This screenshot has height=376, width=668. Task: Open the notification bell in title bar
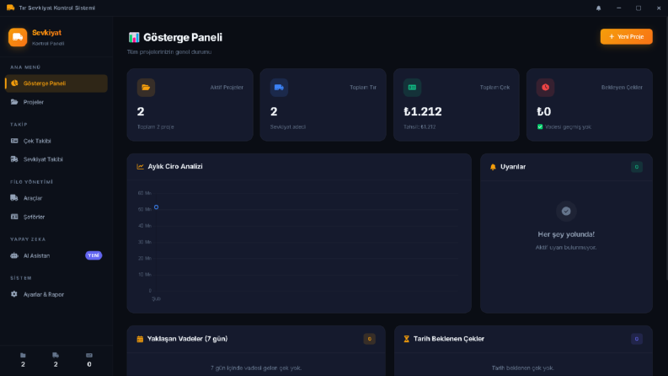tap(599, 8)
